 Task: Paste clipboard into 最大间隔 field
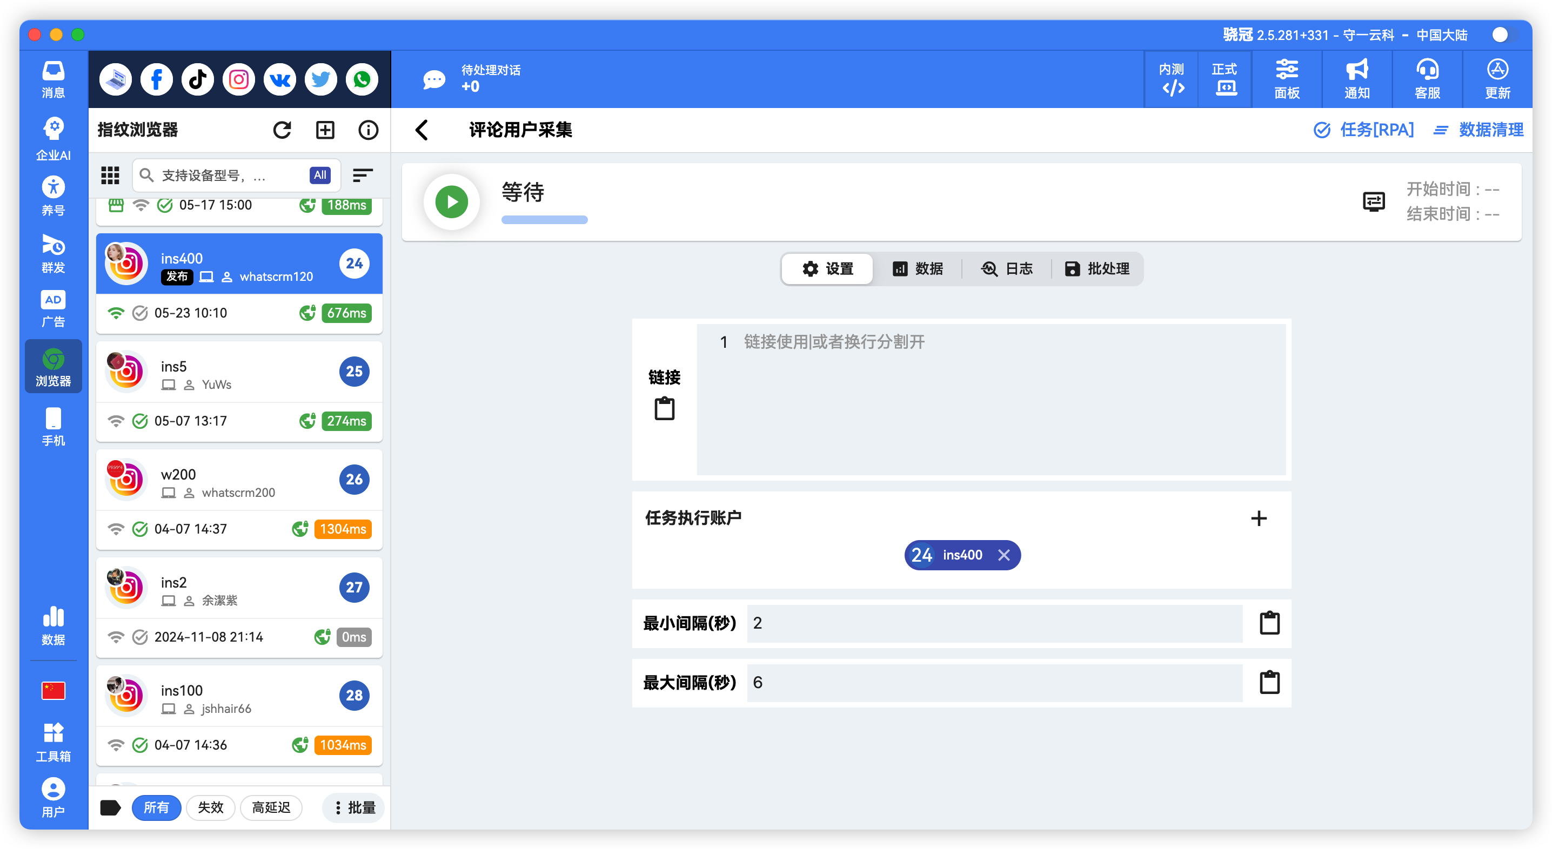coord(1269,682)
